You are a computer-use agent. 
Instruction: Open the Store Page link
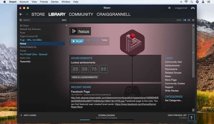[x=171, y=80]
